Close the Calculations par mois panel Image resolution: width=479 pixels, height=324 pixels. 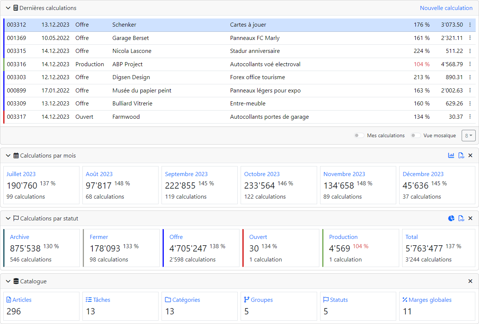coord(470,156)
